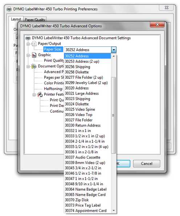Click the Cancel button
This screenshot has height=216, width=180.
pos(147,163)
